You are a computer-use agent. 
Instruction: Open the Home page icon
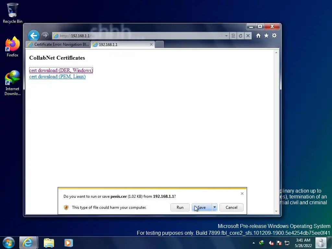[x=258, y=36]
